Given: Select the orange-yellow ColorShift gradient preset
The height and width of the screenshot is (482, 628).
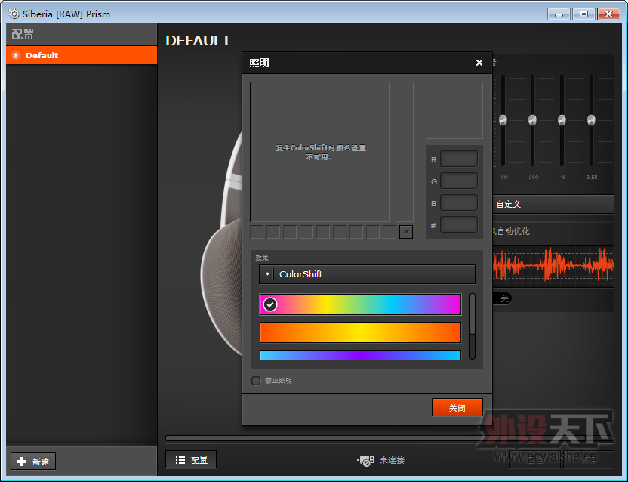Looking at the screenshot, I should tap(361, 332).
